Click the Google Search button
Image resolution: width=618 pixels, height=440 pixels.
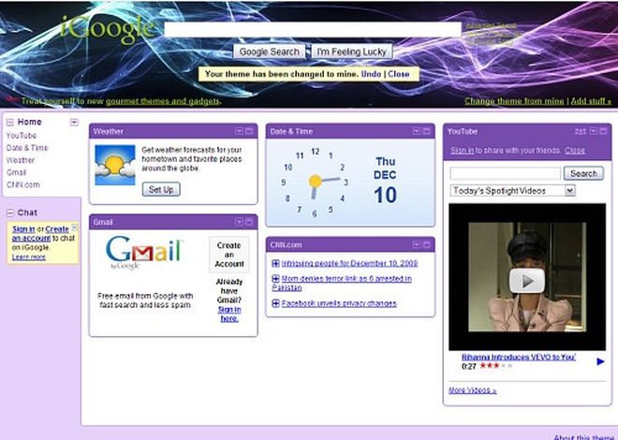point(269,51)
